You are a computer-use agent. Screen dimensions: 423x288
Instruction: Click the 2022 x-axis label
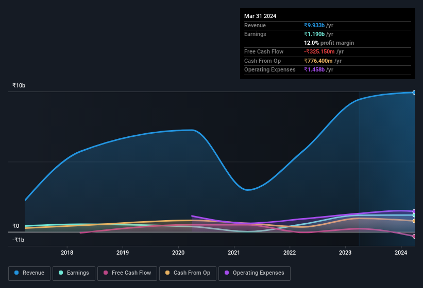(290, 253)
